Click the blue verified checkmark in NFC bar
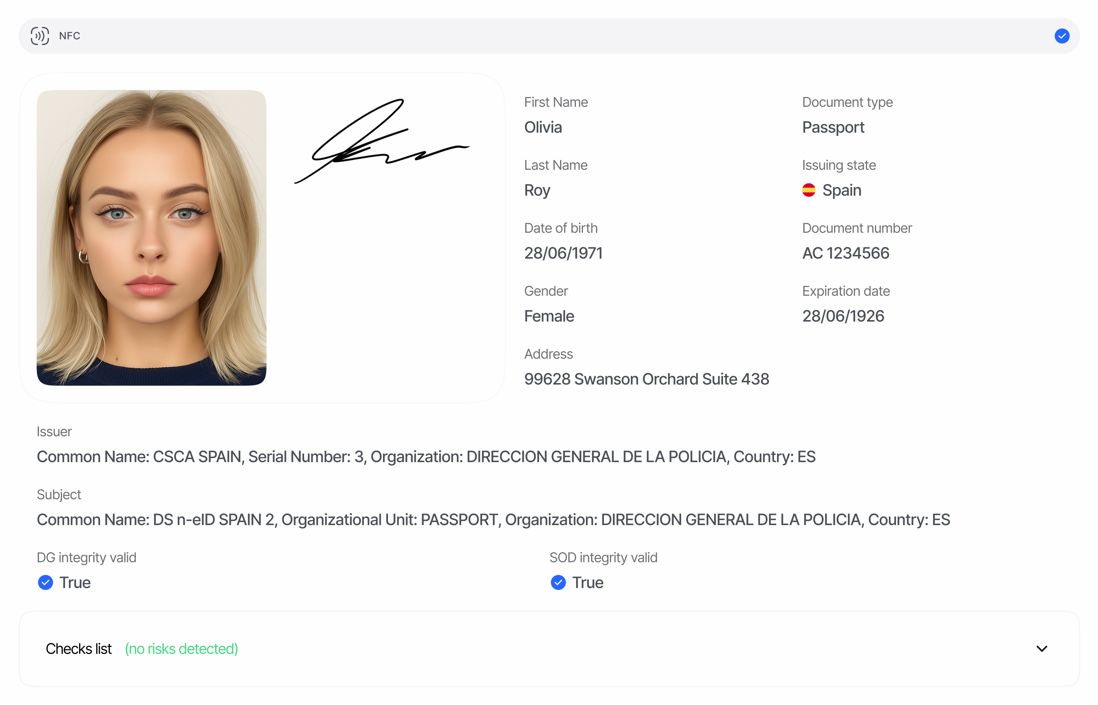 1061,36
